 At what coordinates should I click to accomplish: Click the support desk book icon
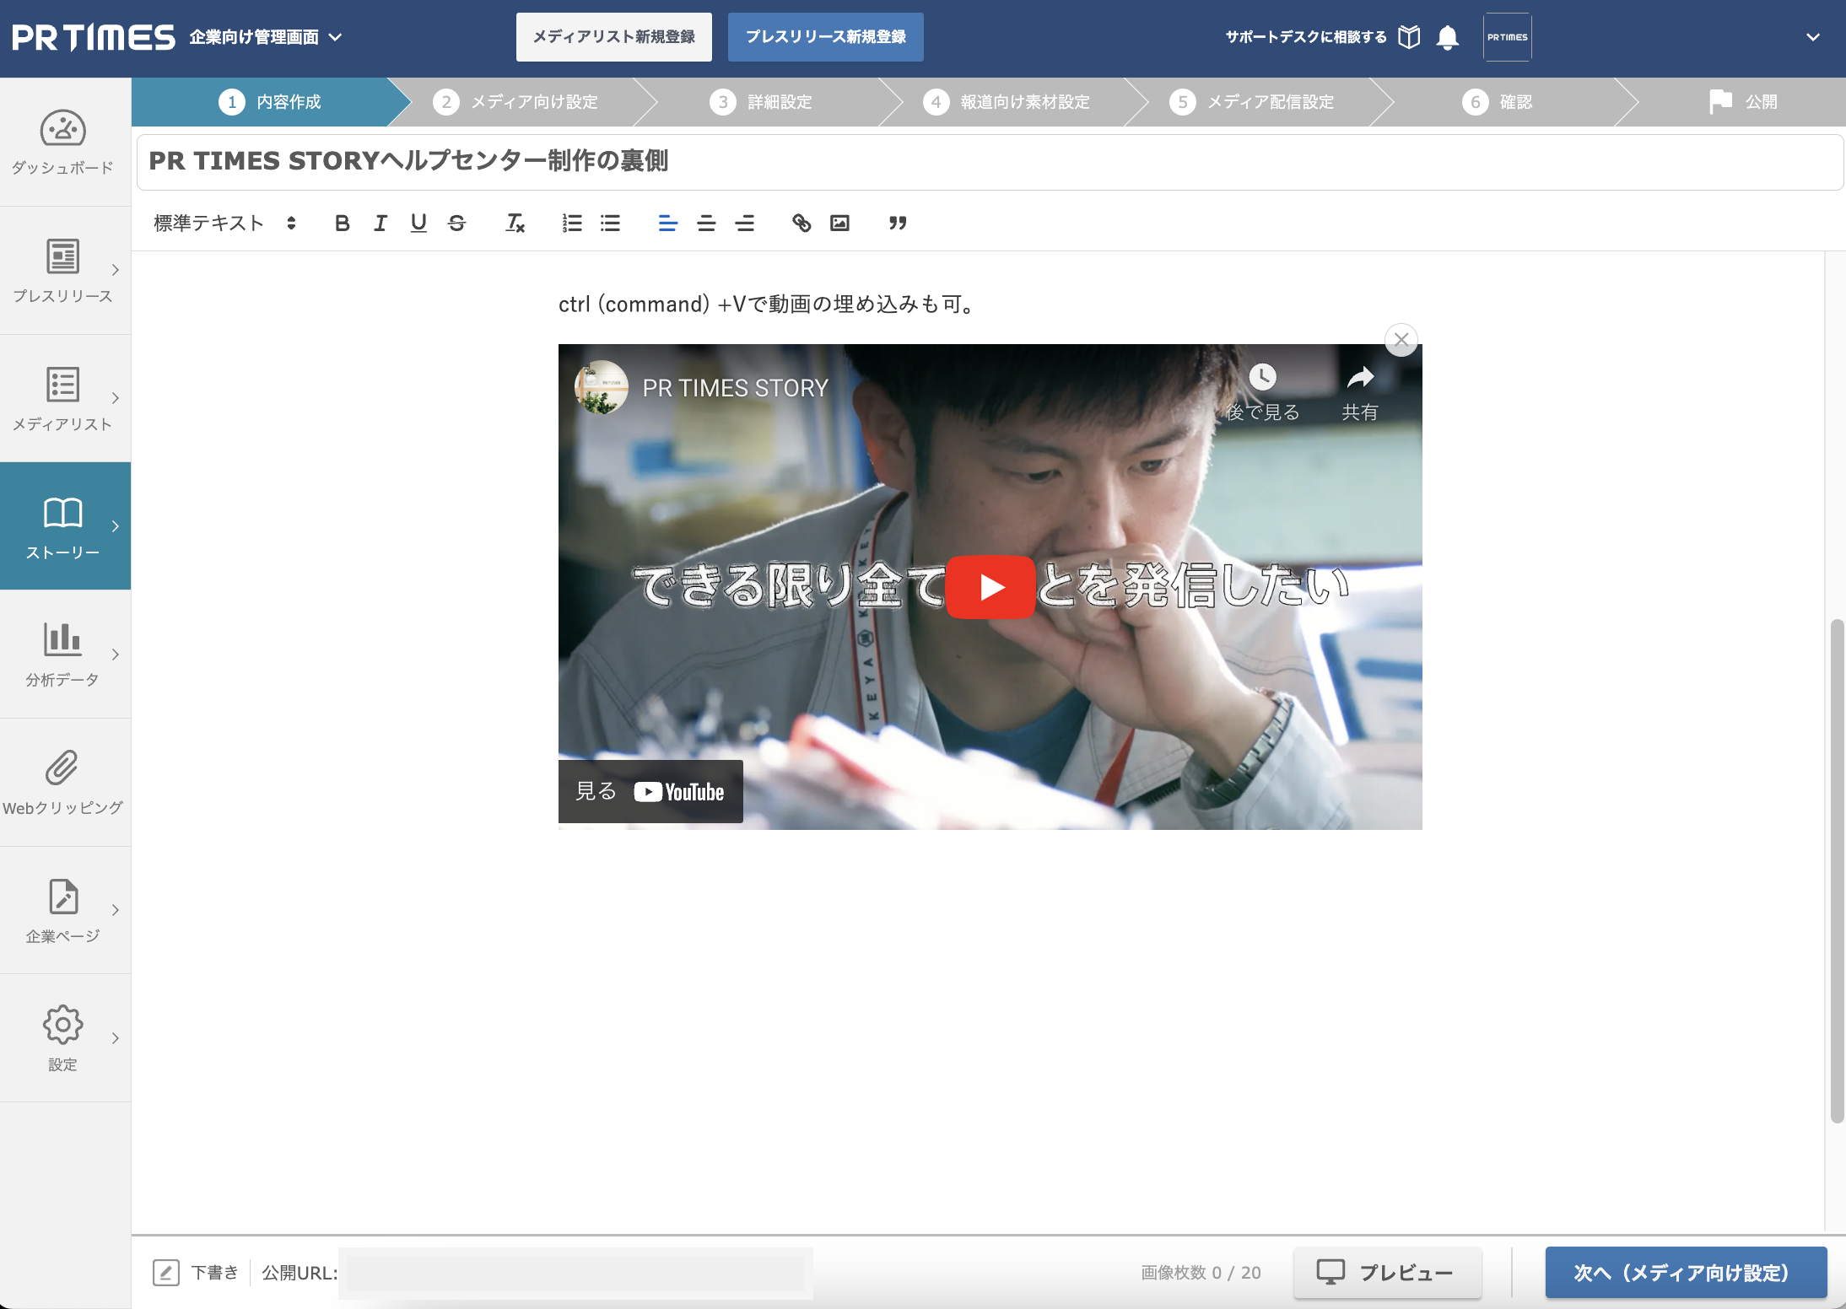pyautogui.click(x=1409, y=37)
